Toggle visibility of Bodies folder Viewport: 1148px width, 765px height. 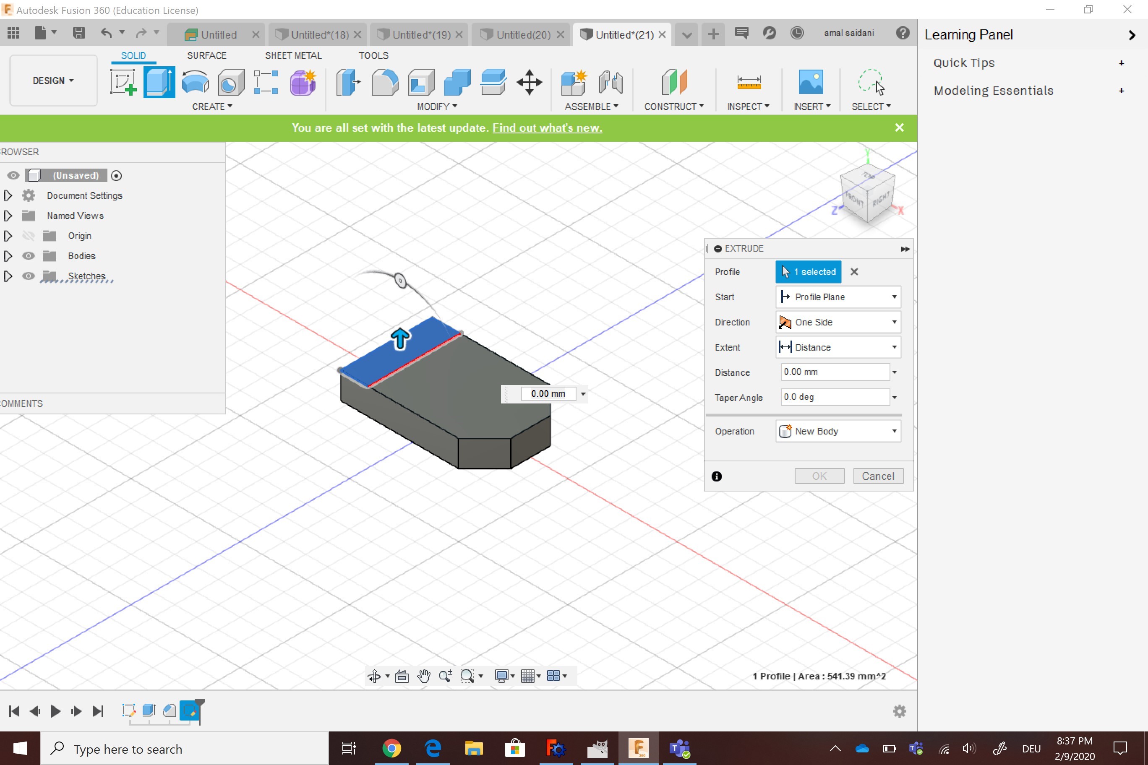tap(28, 256)
